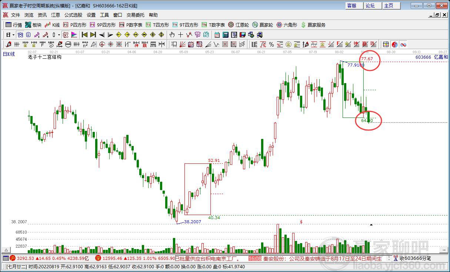Viewport: 450px width, 272px height.
Task: Click the 客服 customer service button
Action: click(x=354, y=6)
